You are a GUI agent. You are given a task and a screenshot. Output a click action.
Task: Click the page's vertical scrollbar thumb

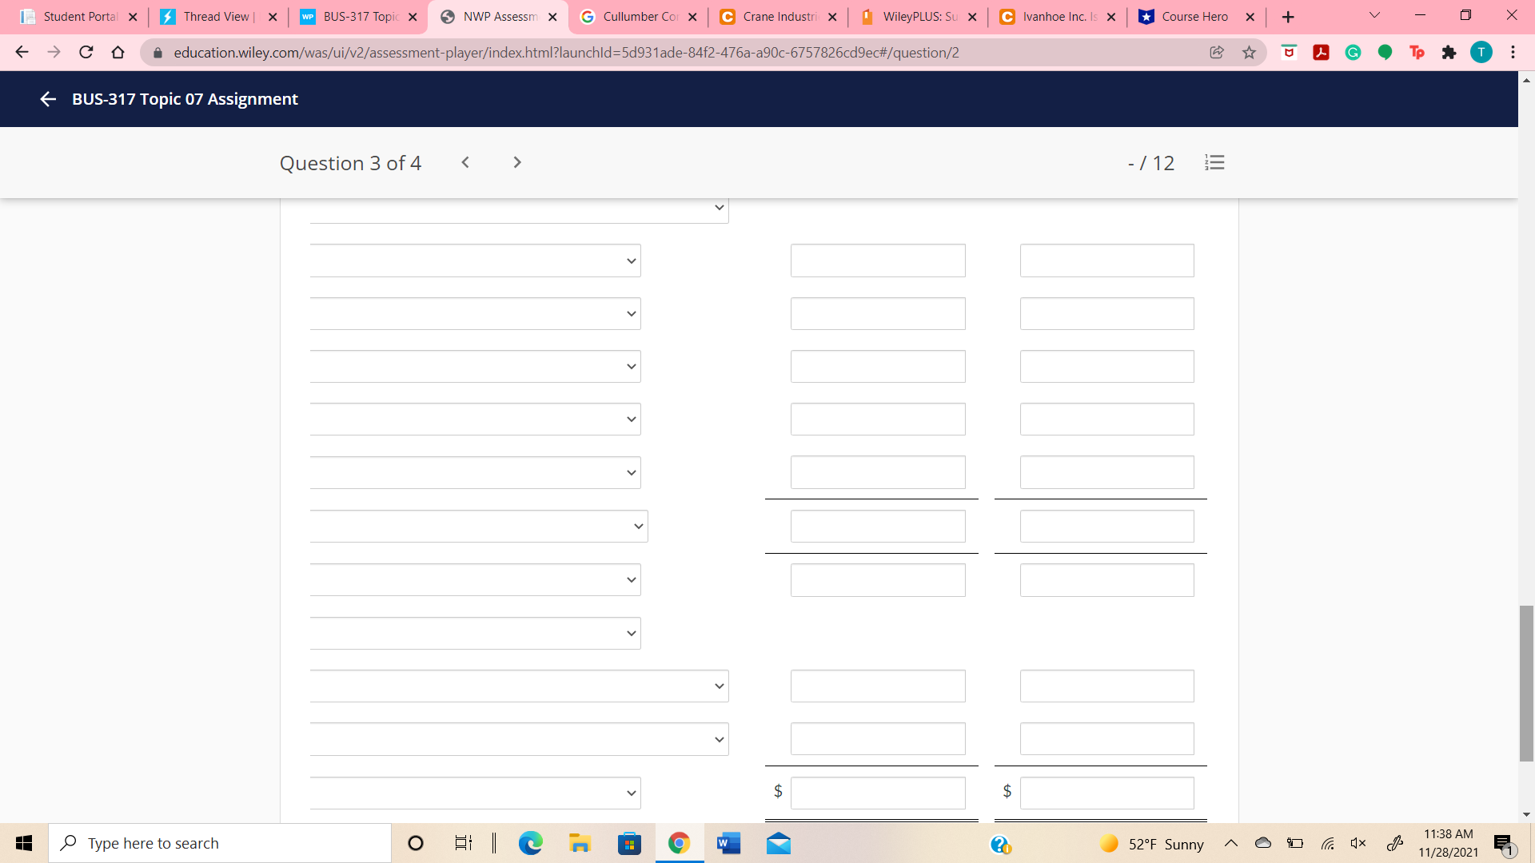[1526, 683]
